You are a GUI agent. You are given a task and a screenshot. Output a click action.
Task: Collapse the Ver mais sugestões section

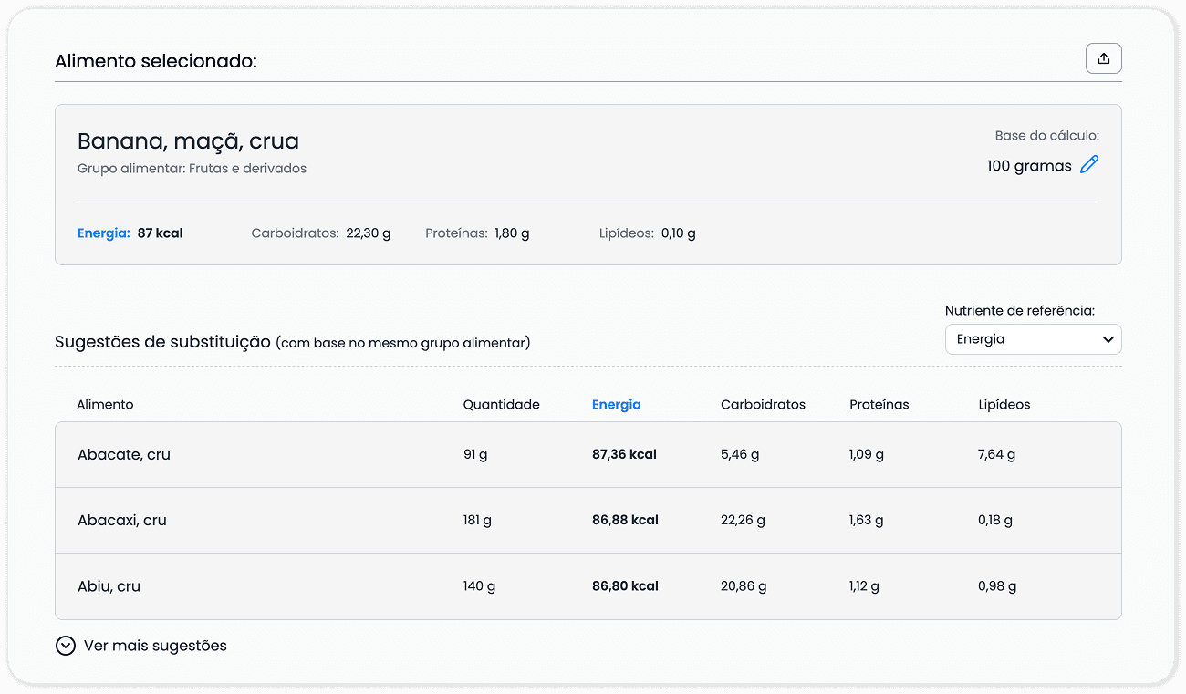click(140, 645)
